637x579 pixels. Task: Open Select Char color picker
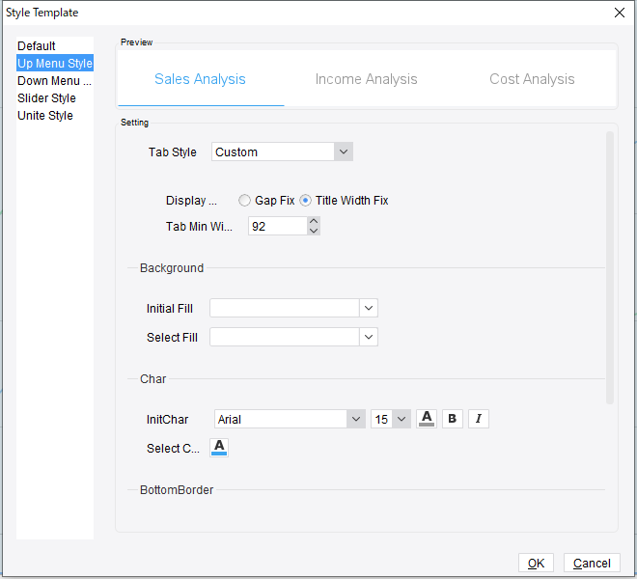click(x=219, y=448)
